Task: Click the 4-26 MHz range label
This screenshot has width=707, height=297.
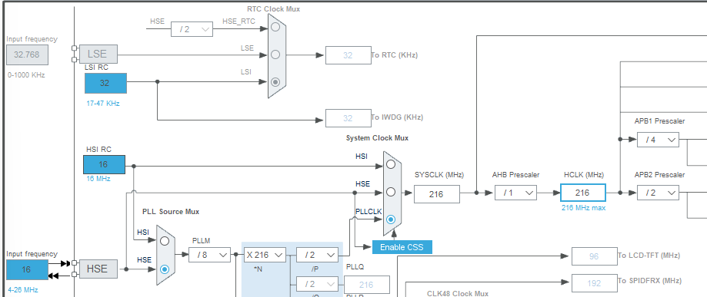Action: click(x=23, y=289)
